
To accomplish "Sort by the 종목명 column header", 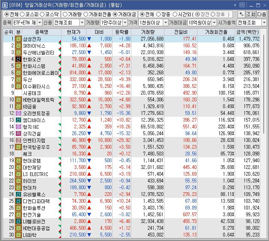I will (42, 32).
